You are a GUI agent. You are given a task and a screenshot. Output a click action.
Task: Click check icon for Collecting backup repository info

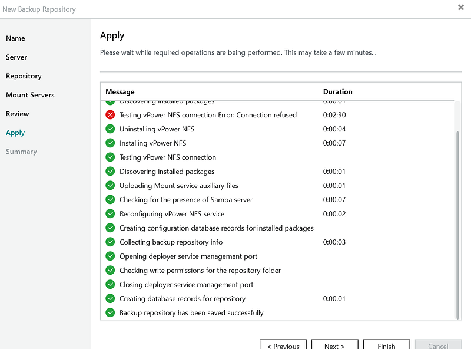(x=110, y=242)
